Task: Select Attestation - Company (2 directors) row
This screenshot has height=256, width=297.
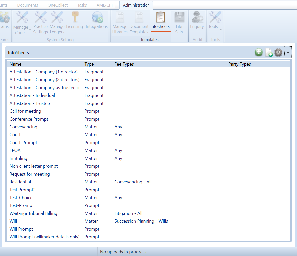Action: (148, 80)
